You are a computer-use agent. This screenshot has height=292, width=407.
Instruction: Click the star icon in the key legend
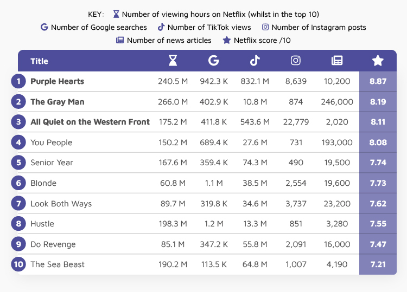[x=227, y=40]
